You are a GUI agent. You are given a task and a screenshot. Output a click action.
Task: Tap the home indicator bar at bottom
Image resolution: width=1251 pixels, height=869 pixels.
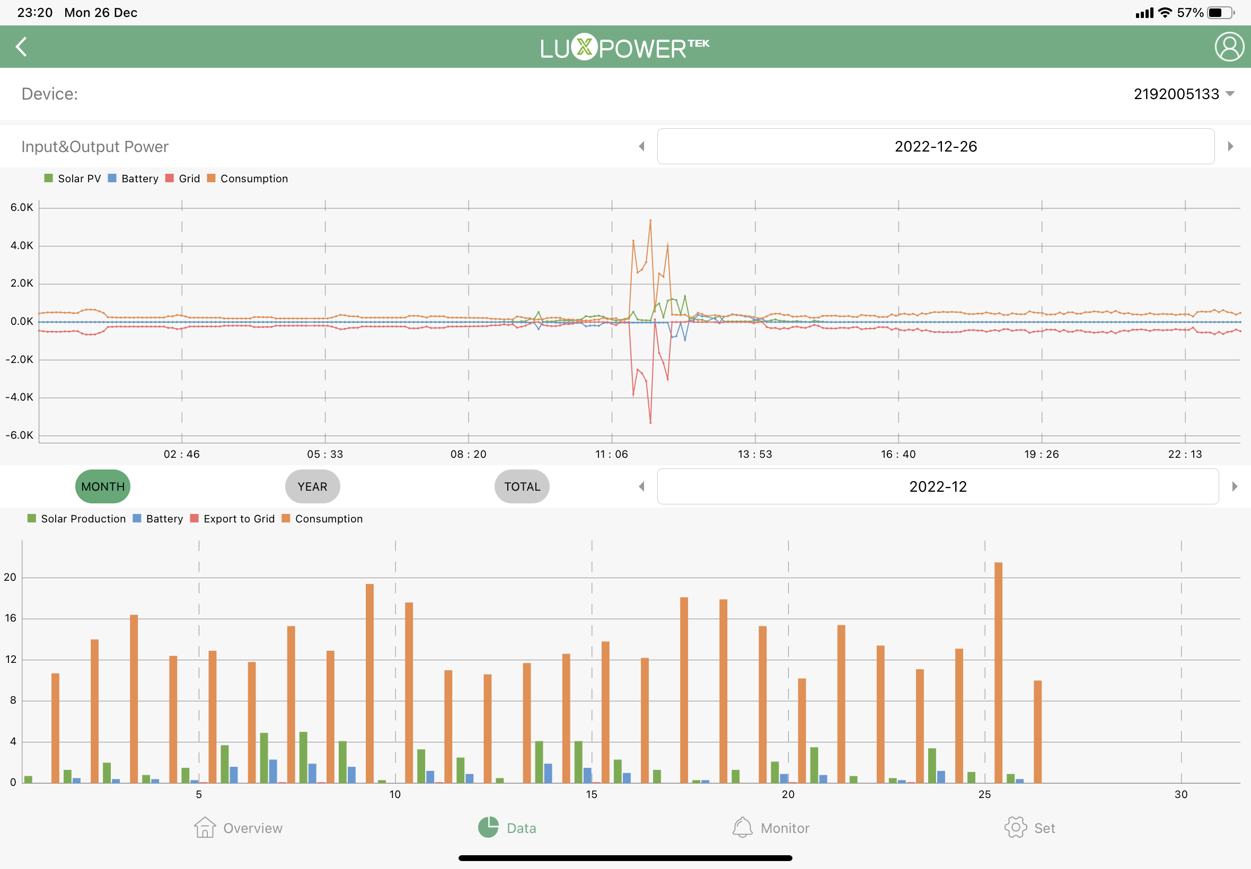(x=625, y=858)
